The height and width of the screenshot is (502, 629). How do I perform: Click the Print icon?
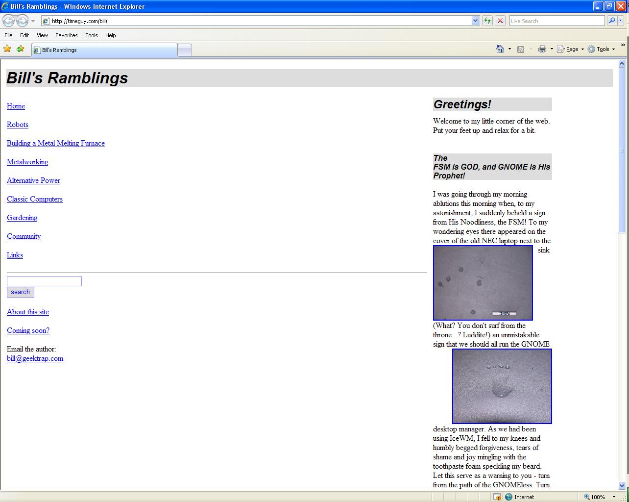click(542, 49)
